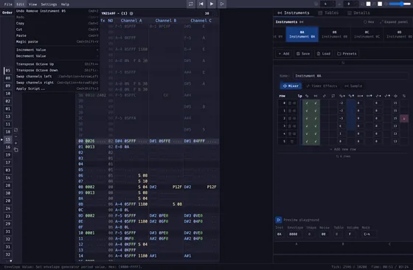Click the outlined play-from-cursor icon
This screenshot has width=413, height=270.
coord(222,4)
